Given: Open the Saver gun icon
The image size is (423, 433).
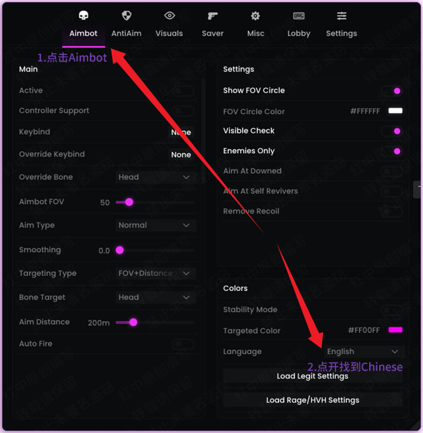Looking at the screenshot, I should tap(212, 16).
